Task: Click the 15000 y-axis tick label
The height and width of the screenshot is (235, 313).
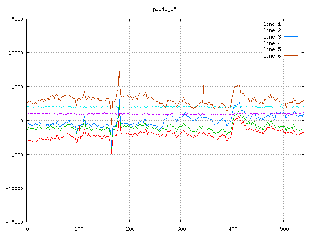Action: pos(16,19)
